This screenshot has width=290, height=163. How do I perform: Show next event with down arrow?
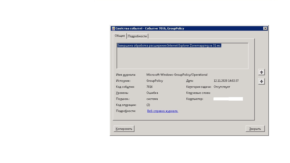261,81
